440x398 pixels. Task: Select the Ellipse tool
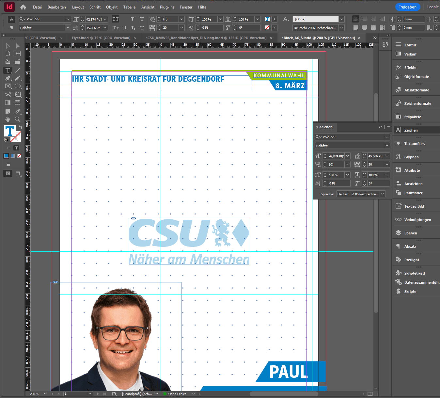(18, 86)
